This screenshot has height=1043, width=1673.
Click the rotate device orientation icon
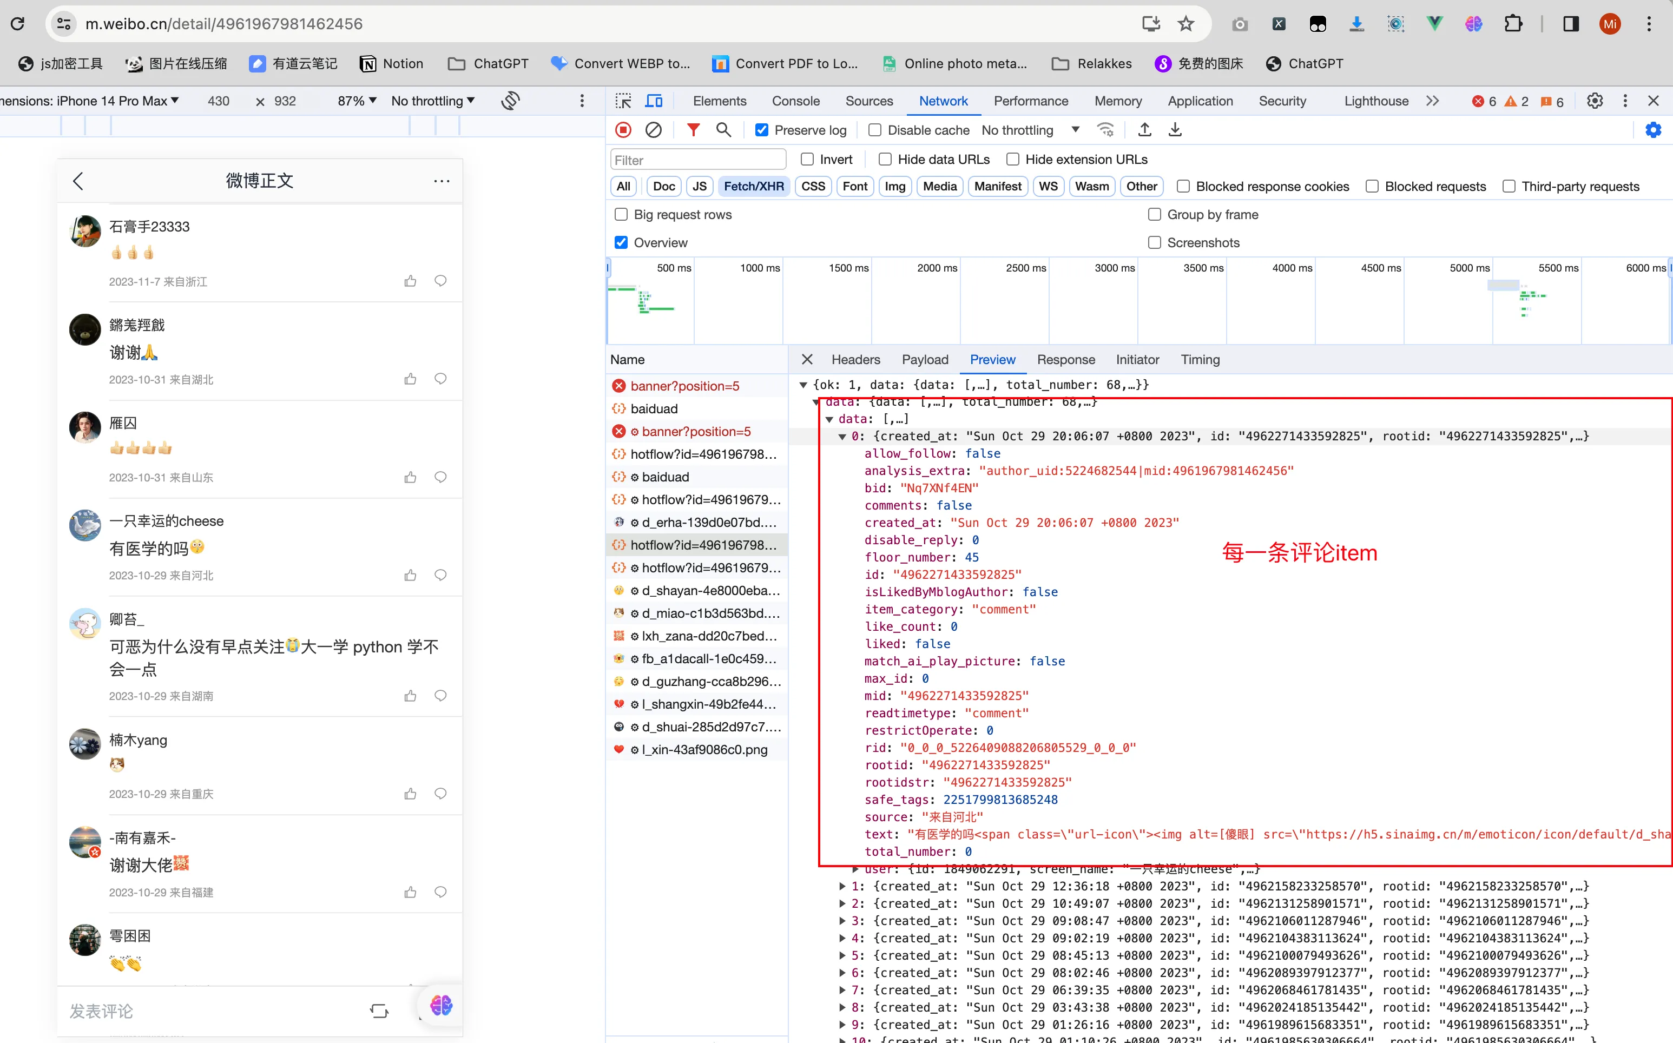coord(511,101)
